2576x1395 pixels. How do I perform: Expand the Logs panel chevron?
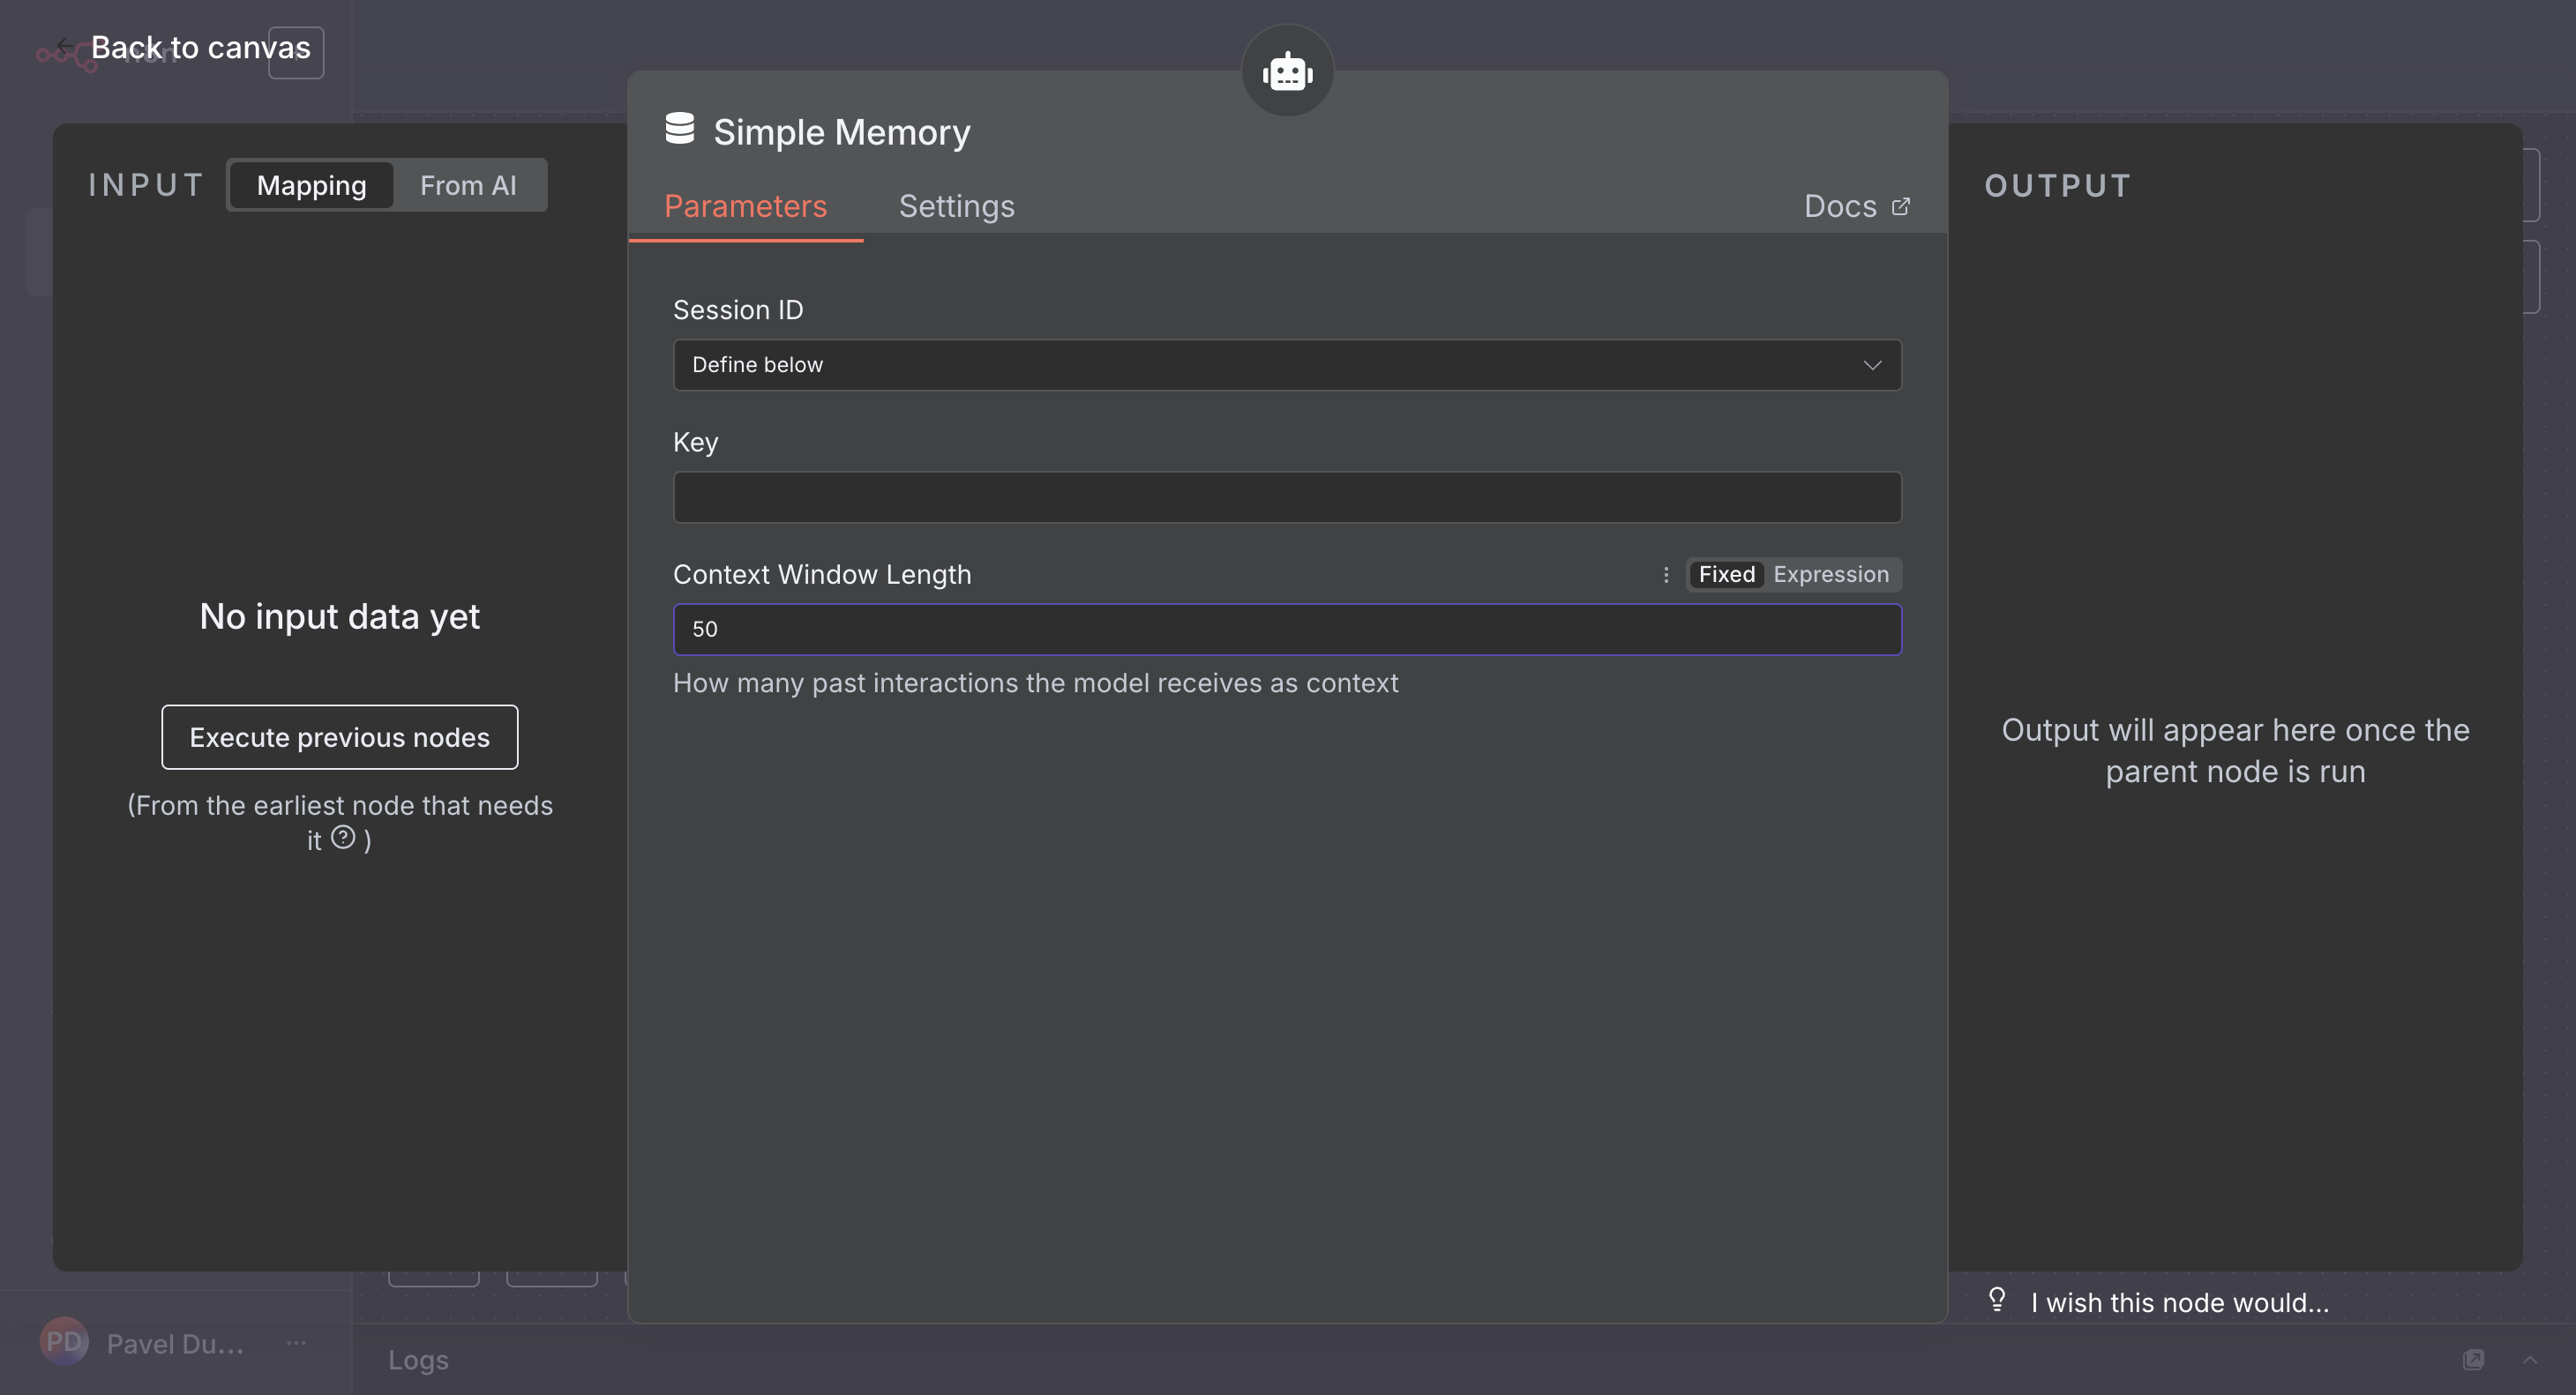(2530, 1359)
